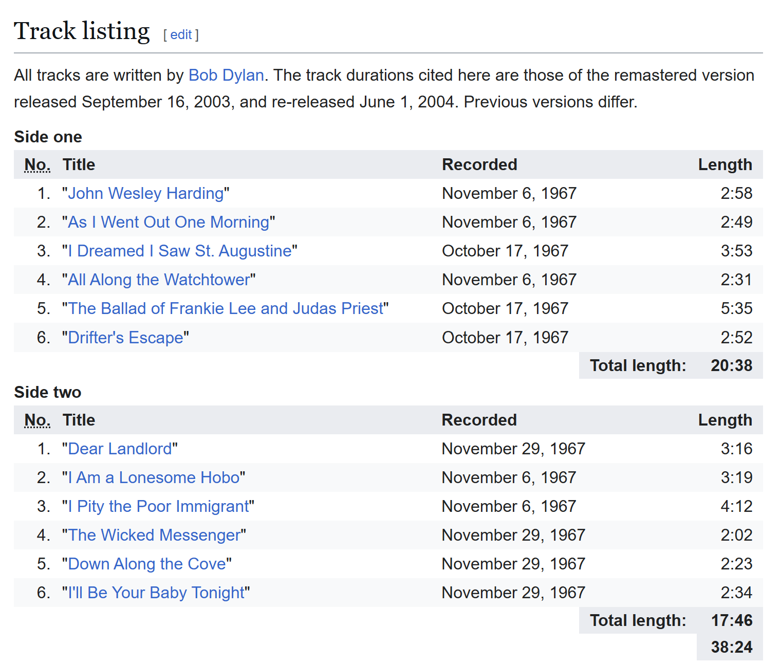This screenshot has height=664, width=780.
Task: Click the 3:19 track length
Action: coord(736,477)
